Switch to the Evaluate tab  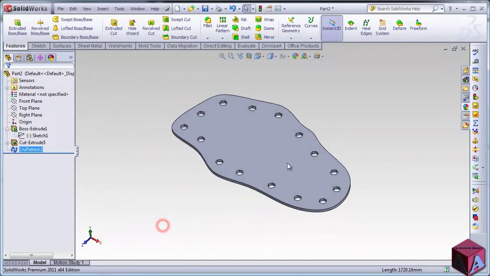(x=247, y=46)
